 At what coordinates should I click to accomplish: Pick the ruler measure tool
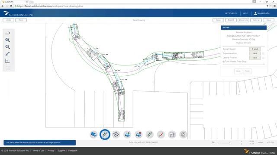click(8, 54)
